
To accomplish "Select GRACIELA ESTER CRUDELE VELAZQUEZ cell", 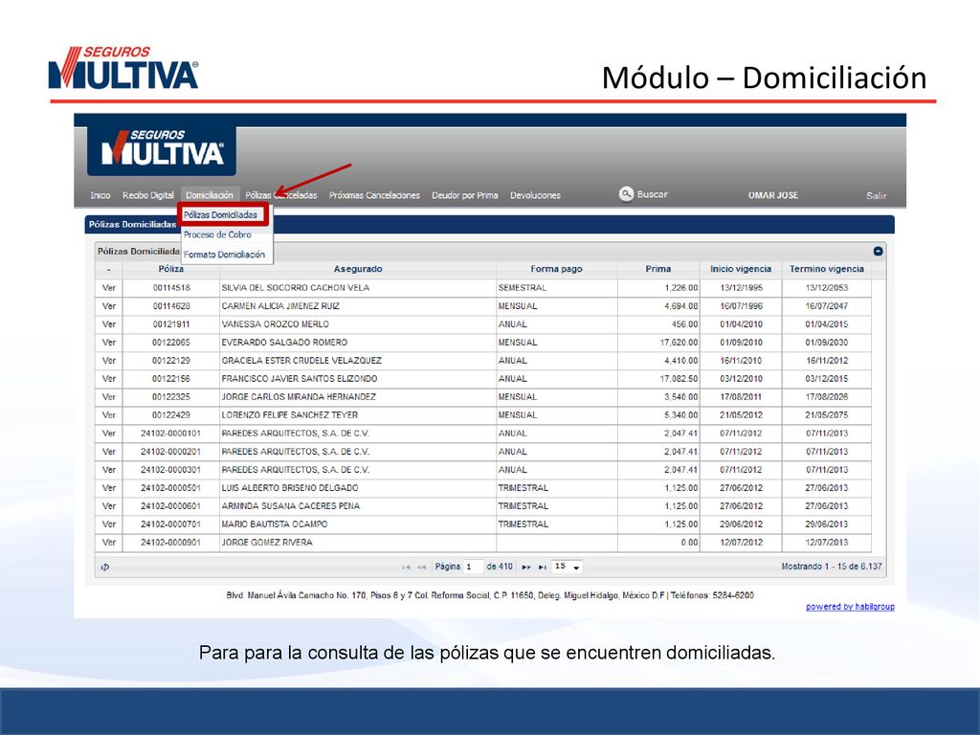I will [x=358, y=360].
